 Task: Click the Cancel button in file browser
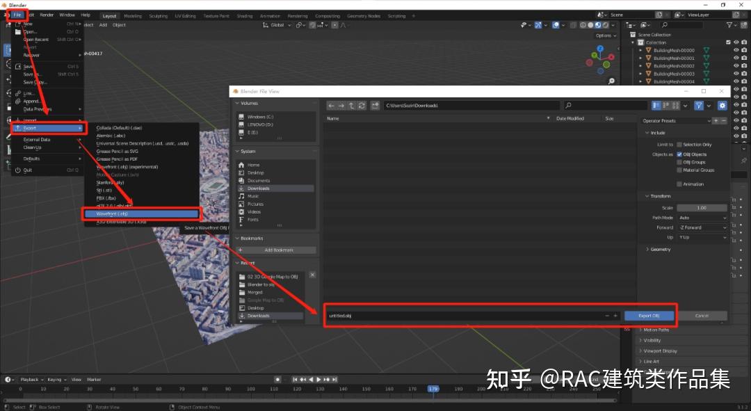(702, 316)
